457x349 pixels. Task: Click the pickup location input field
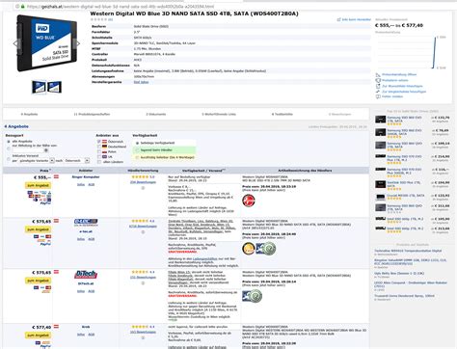[28, 150]
